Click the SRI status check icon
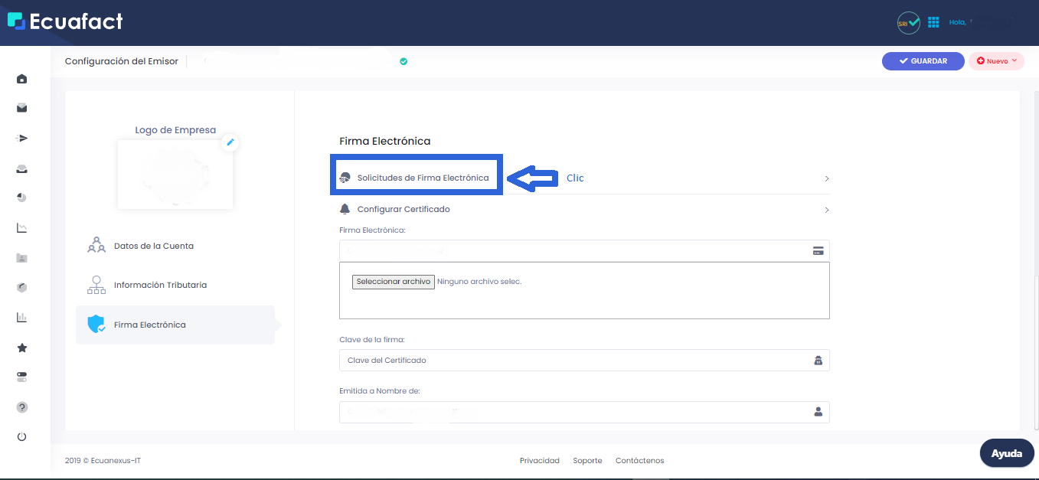This screenshot has height=480, width=1039. (x=909, y=23)
